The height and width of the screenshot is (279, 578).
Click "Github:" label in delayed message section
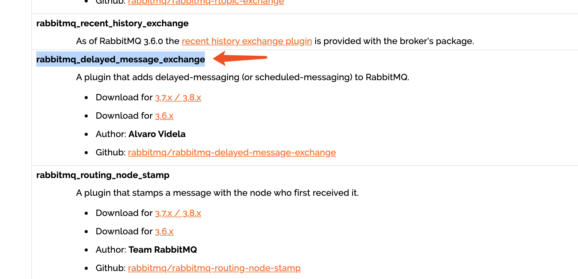(110, 152)
